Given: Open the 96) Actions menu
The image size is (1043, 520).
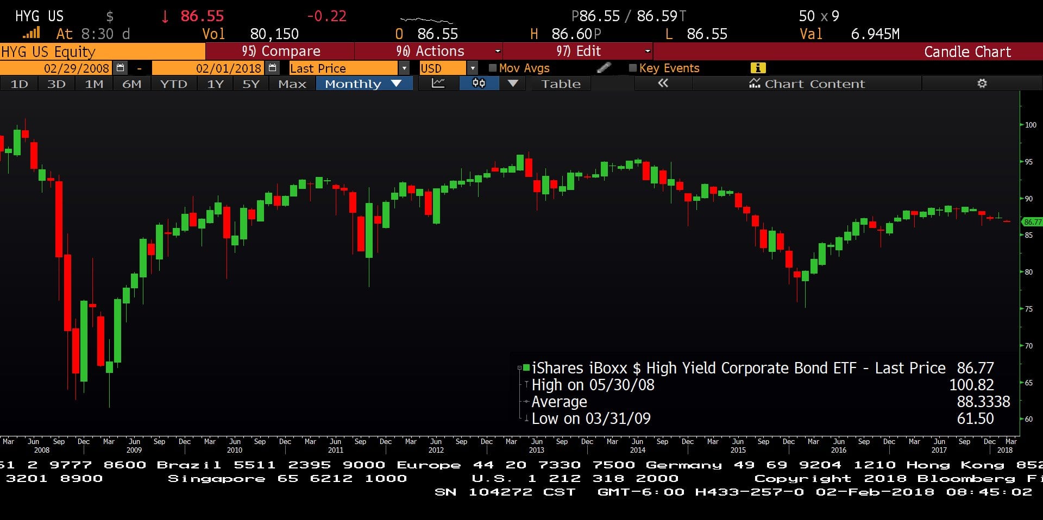Looking at the screenshot, I should click(429, 51).
